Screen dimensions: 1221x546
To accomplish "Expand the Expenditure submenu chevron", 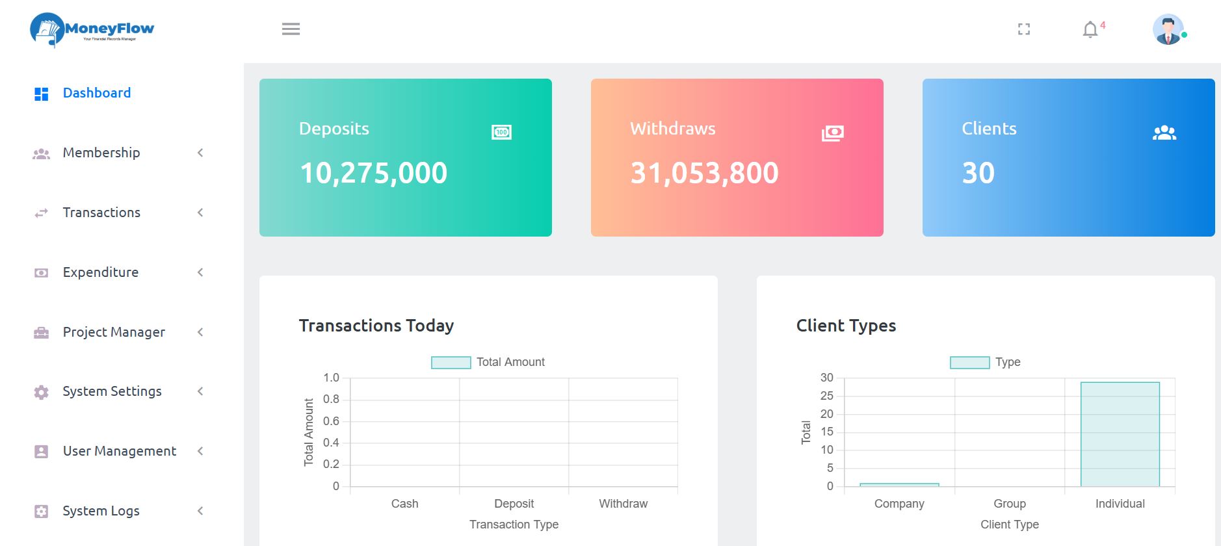I will (200, 272).
